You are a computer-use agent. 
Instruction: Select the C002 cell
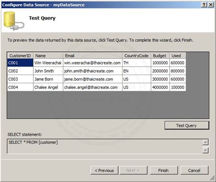(20, 71)
